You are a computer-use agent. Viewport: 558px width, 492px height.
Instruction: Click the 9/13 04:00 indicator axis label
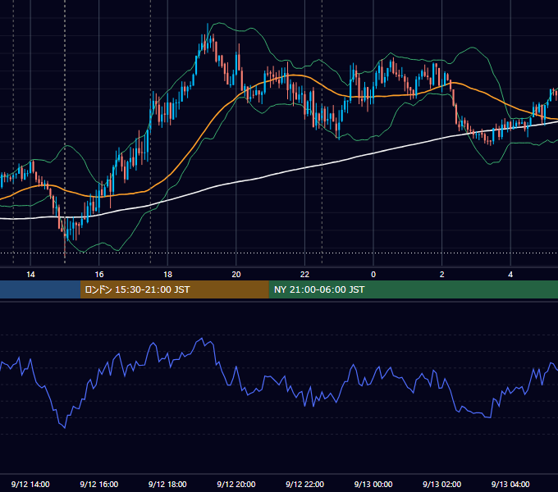point(510,484)
